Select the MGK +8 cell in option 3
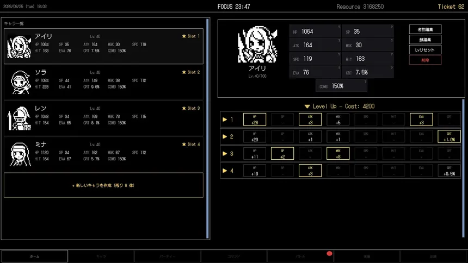Image resolution: width=468 pixels, height=263 pixels. (x=338, y=153)
